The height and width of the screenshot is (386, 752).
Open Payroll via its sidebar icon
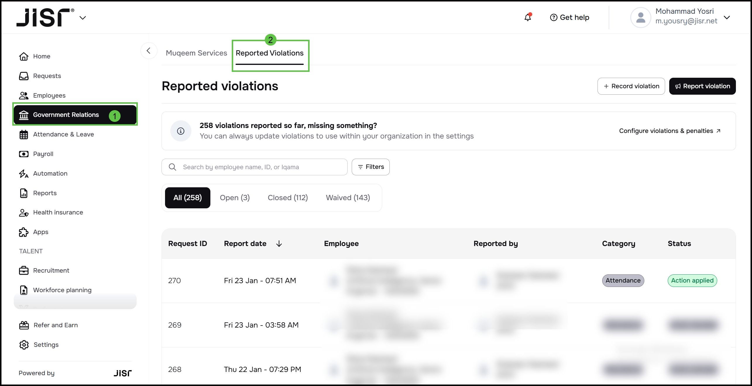(24, 154)
